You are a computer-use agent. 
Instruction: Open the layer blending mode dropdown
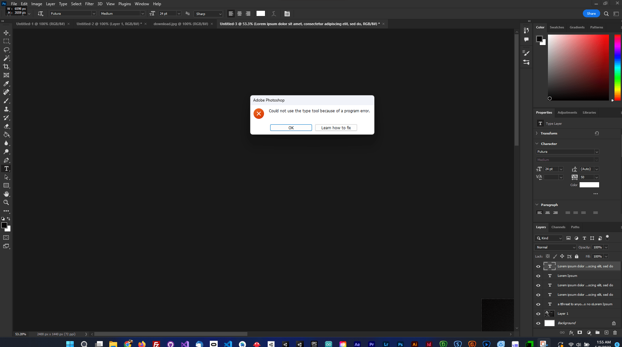[555, 247]
